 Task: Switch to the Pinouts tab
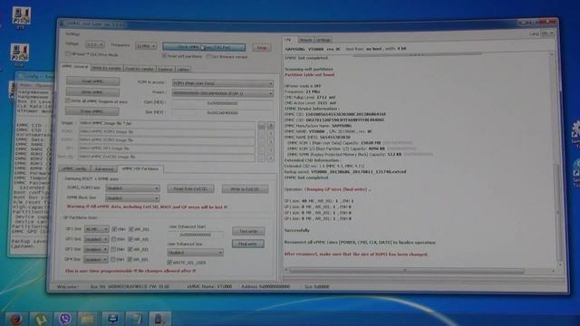305,40
